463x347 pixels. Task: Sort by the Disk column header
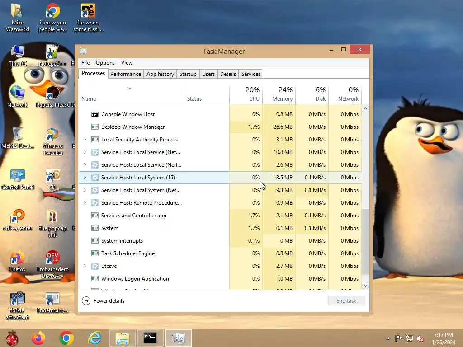[x=312, y=94]
